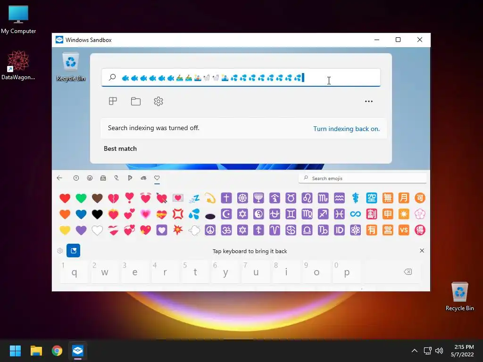Toggle the emoji panel button

[73, 251]
